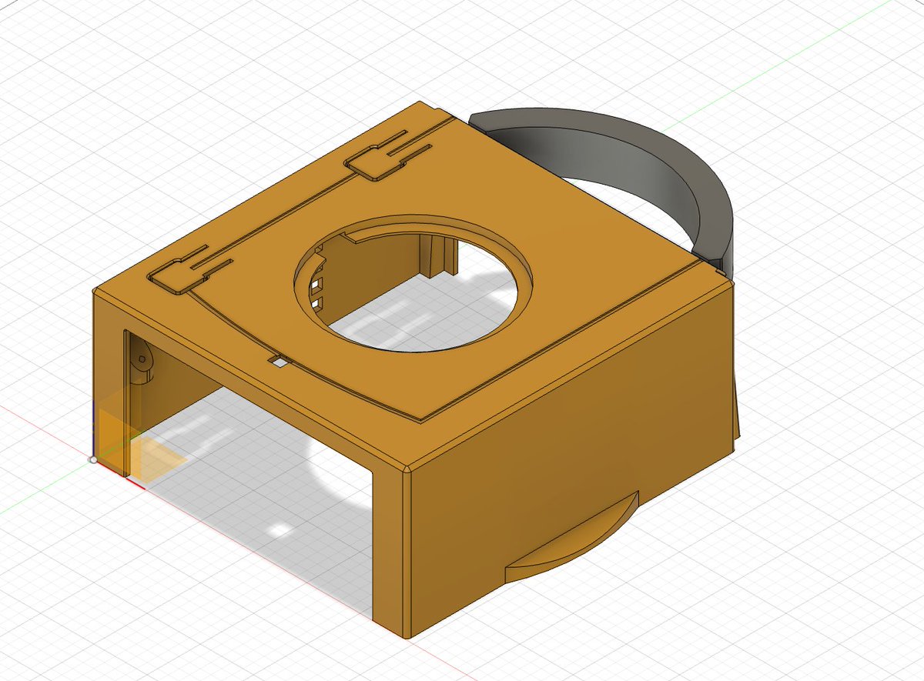Screen dimensions: 924x681
Task: Select the front-right vertical leg face
Action: point(388,548)
